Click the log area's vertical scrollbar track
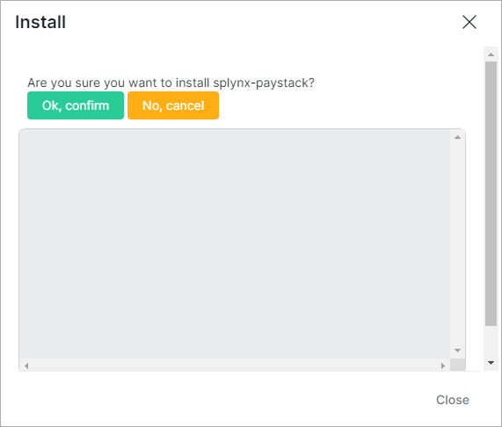 pyautogui.click(x=457, y=243)
